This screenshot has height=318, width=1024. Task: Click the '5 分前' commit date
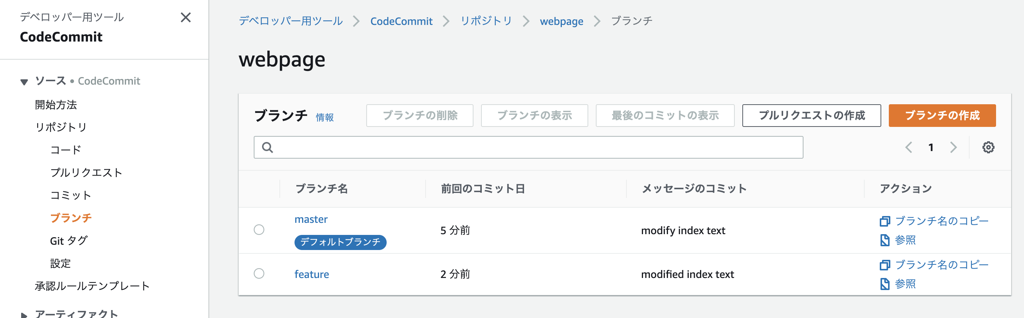tap(455, 230)
